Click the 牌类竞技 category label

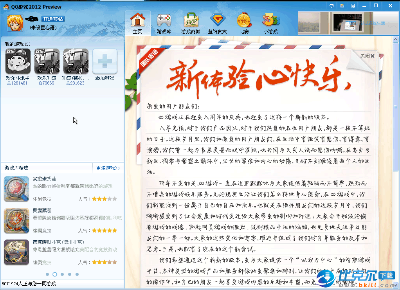pyautogui.click(x=42, y=262)
